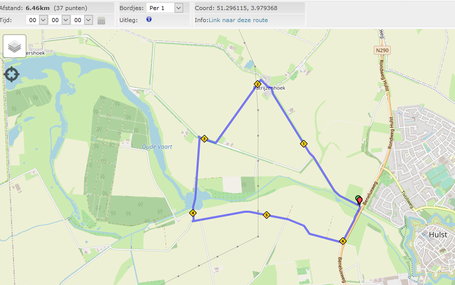Expand the Bordjes Per 1 dropdown
455x285 pixels.
point(165,8)
